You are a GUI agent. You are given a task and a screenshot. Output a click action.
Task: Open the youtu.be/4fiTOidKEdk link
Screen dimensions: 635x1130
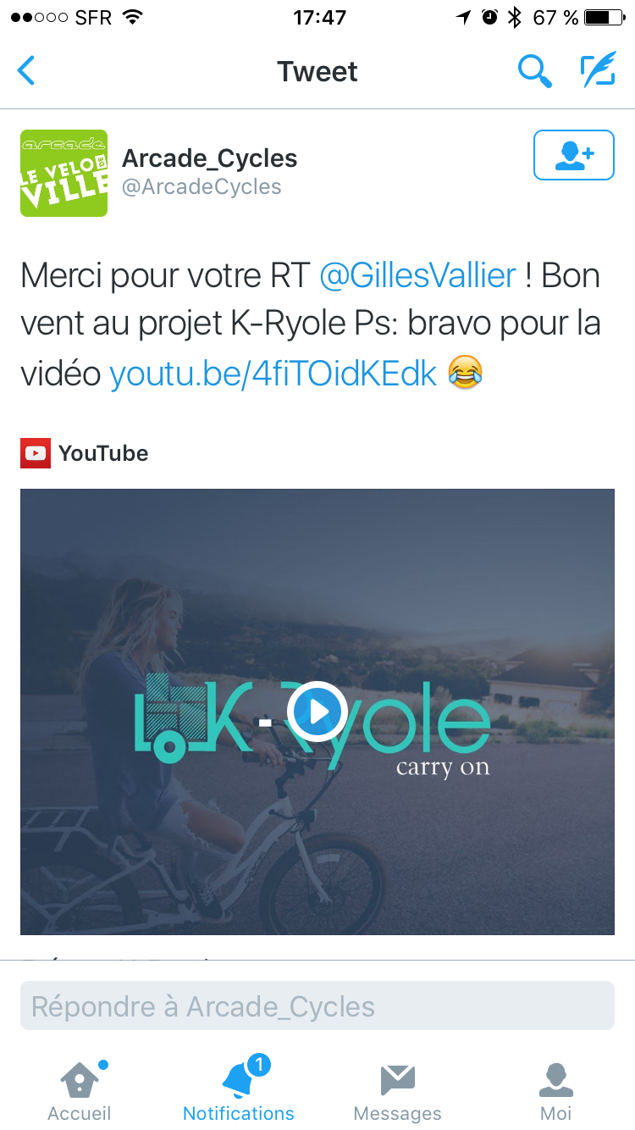point(273,373)
